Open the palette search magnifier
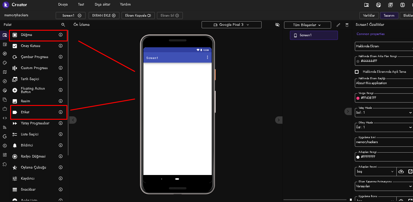Screen dimensions: 413x202 (x=63, y=25)
